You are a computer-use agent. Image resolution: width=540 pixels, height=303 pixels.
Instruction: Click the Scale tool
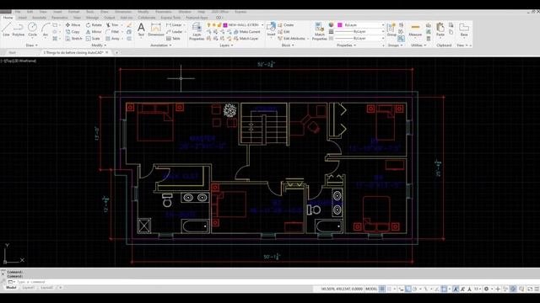pyautogui.click(x=93, y=39)
